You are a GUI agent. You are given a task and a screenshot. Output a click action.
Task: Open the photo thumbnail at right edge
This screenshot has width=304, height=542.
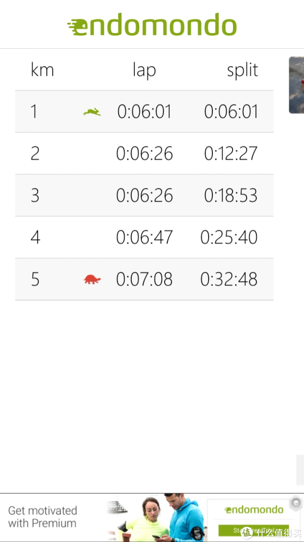(296, 85)
